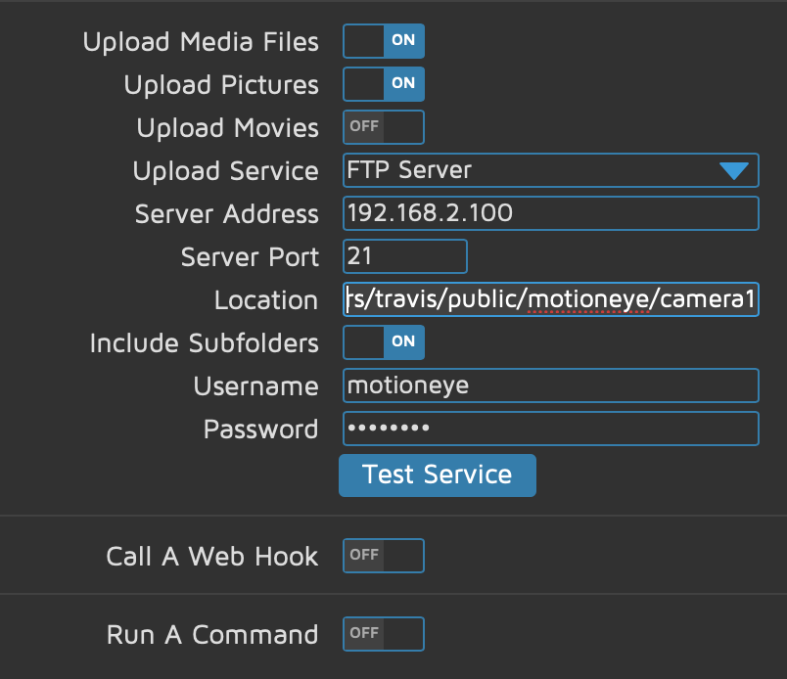Image resolution: width=787 pixels, height=679 pixels.
Task: Click the Location path field
Action: 550,299
